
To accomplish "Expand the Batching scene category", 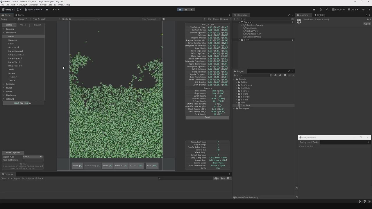I will click(x=3, y=29).
